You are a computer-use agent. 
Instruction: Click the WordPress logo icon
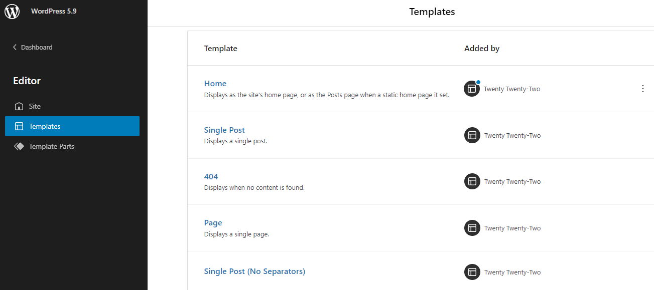click(12, 12)
